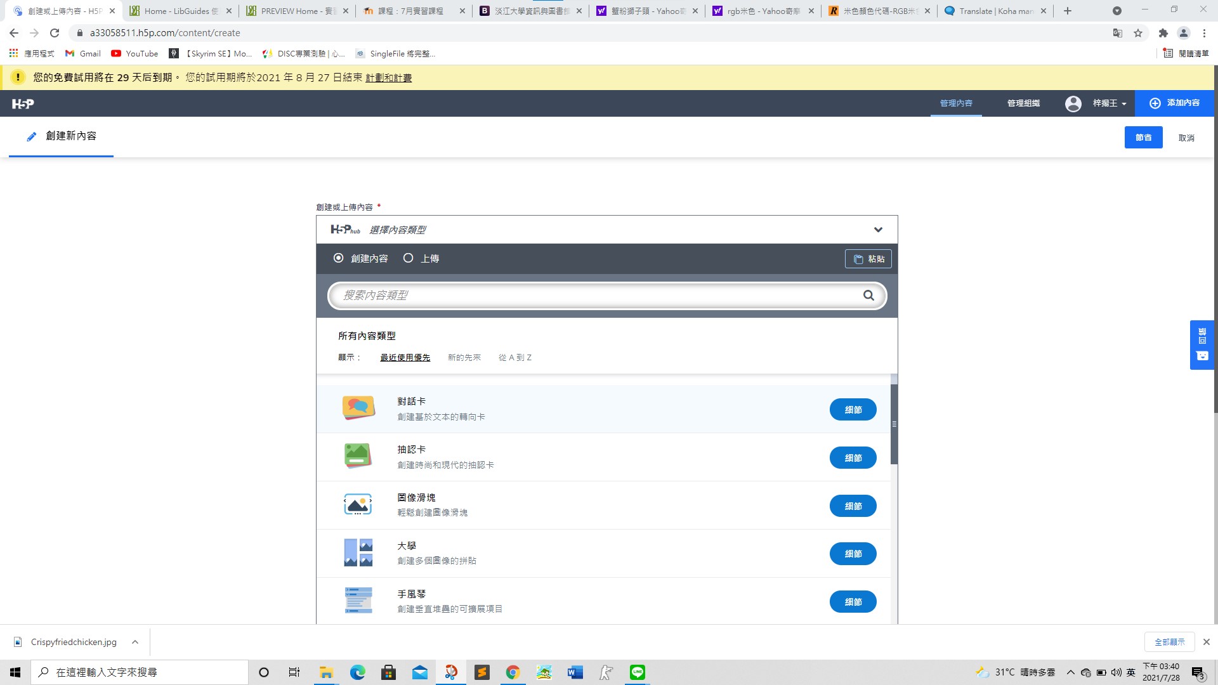
Task: Click the 圖像滑塊 image slider icon
Action: click(358, 505)
